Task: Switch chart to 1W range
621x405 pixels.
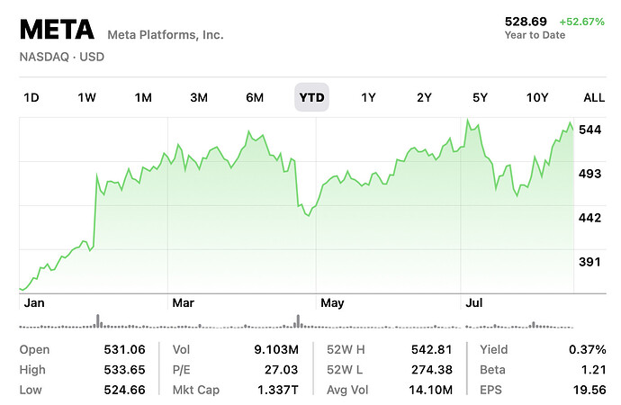Action: point(87,97)
